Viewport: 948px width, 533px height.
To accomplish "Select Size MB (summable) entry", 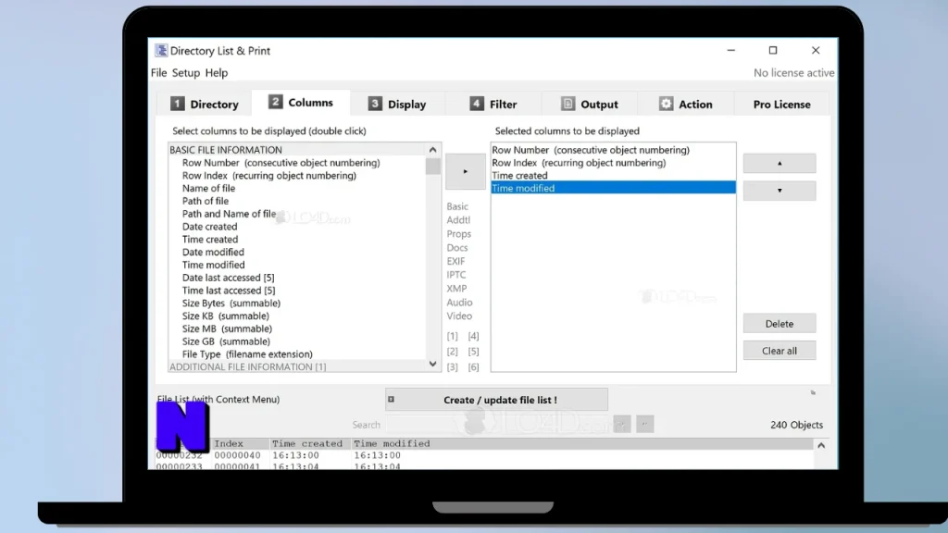I will pos(228,328).
